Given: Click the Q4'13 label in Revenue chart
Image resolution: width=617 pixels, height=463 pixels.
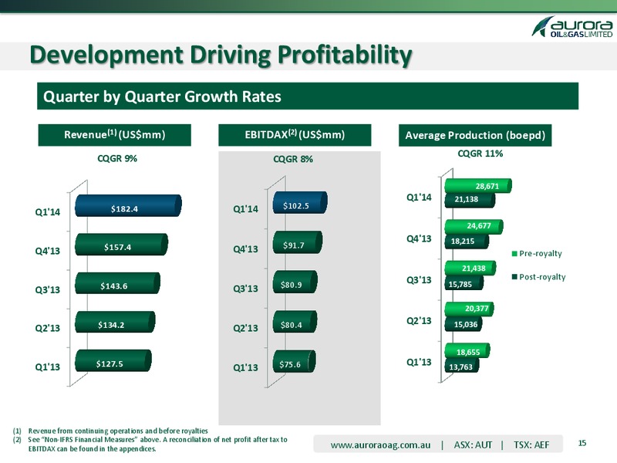Looking at the screenshot, I should [48, 251].
